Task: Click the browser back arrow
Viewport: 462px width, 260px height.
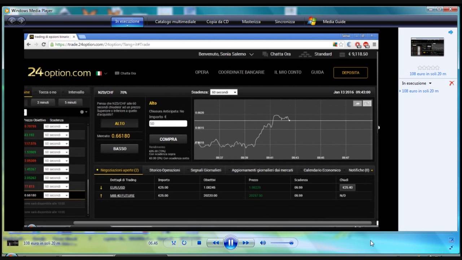Action: tap(29, 44)
